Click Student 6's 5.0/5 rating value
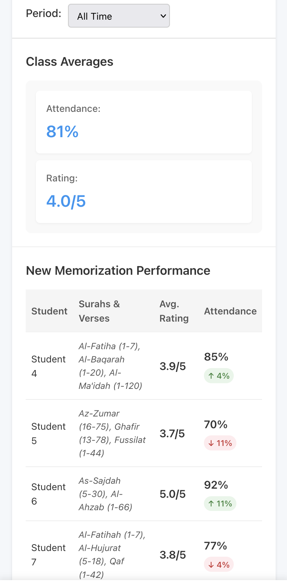 click(x=172, y=494)
